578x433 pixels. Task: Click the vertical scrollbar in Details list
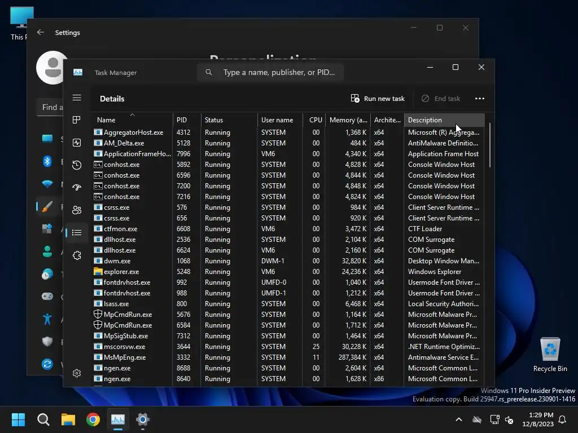[489, 145]
